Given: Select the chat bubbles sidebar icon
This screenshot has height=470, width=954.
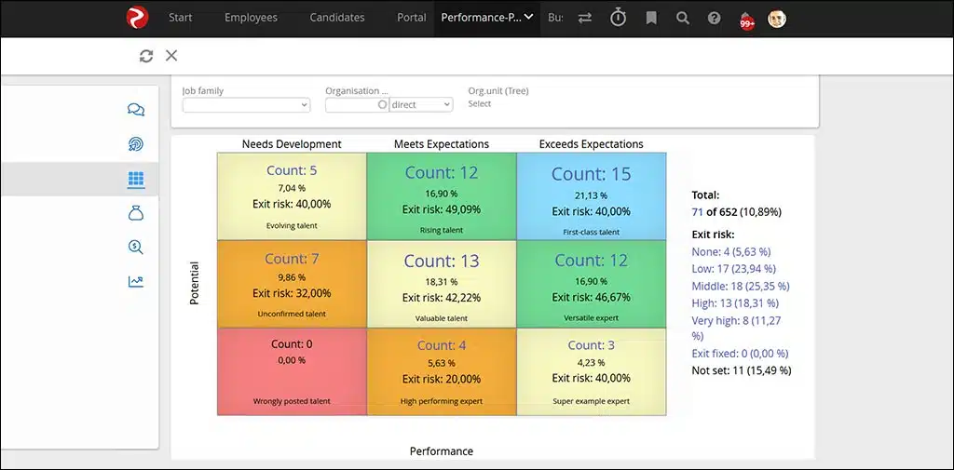Looking at the screenshot, I should 136,110.
